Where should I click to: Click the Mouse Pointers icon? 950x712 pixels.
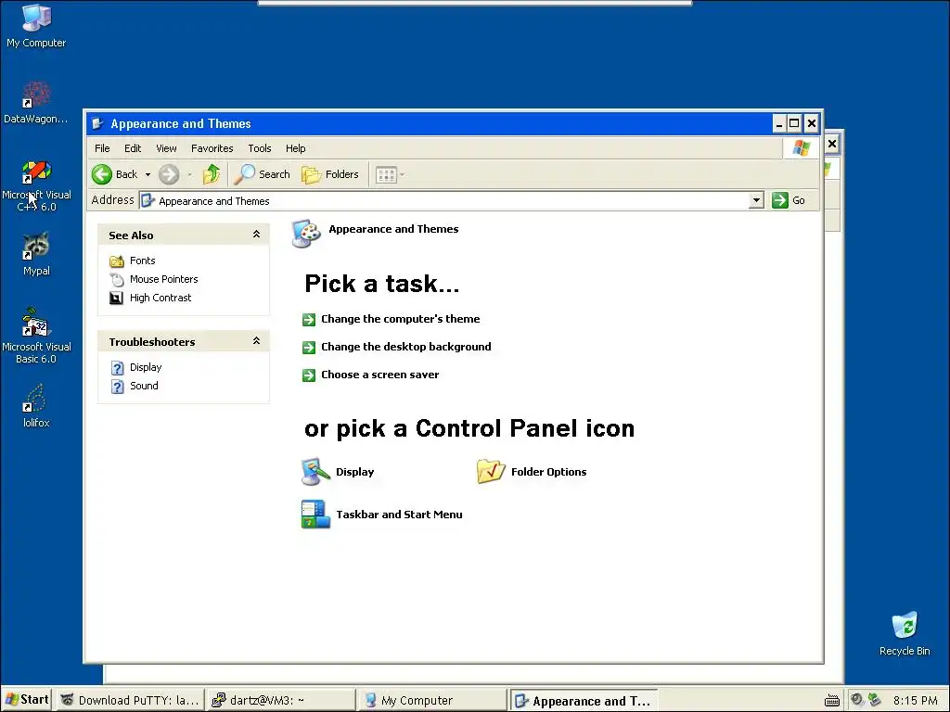[x=117, y=280]
